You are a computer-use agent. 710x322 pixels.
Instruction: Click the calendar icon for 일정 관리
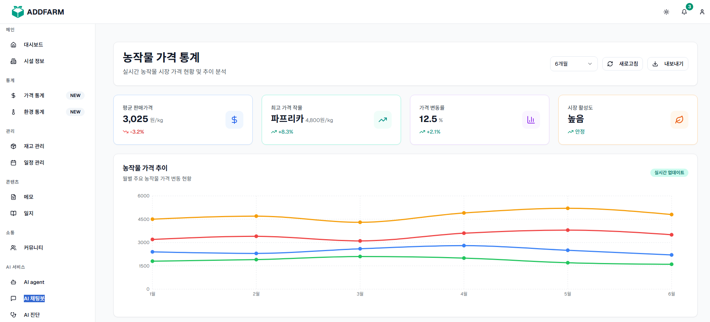[x=13, y=163]
